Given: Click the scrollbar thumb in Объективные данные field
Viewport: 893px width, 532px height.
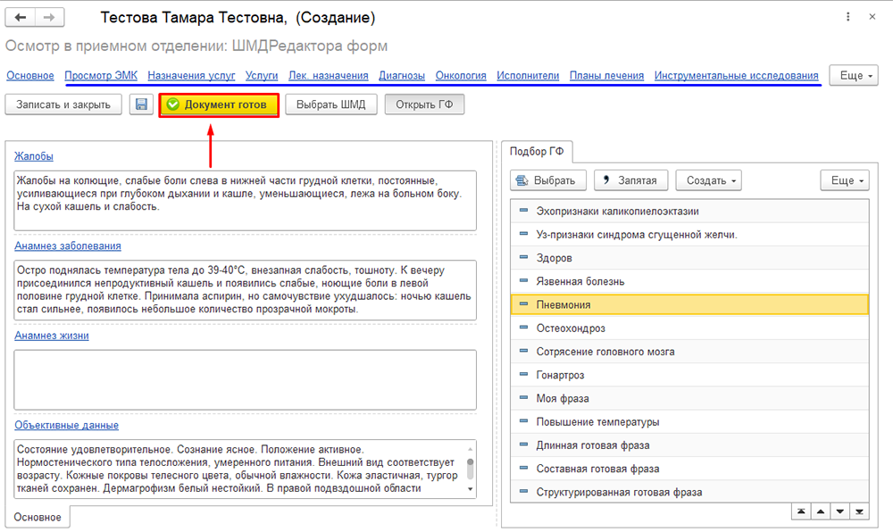Looking at the screenshot, I should [x=470, y=469].
